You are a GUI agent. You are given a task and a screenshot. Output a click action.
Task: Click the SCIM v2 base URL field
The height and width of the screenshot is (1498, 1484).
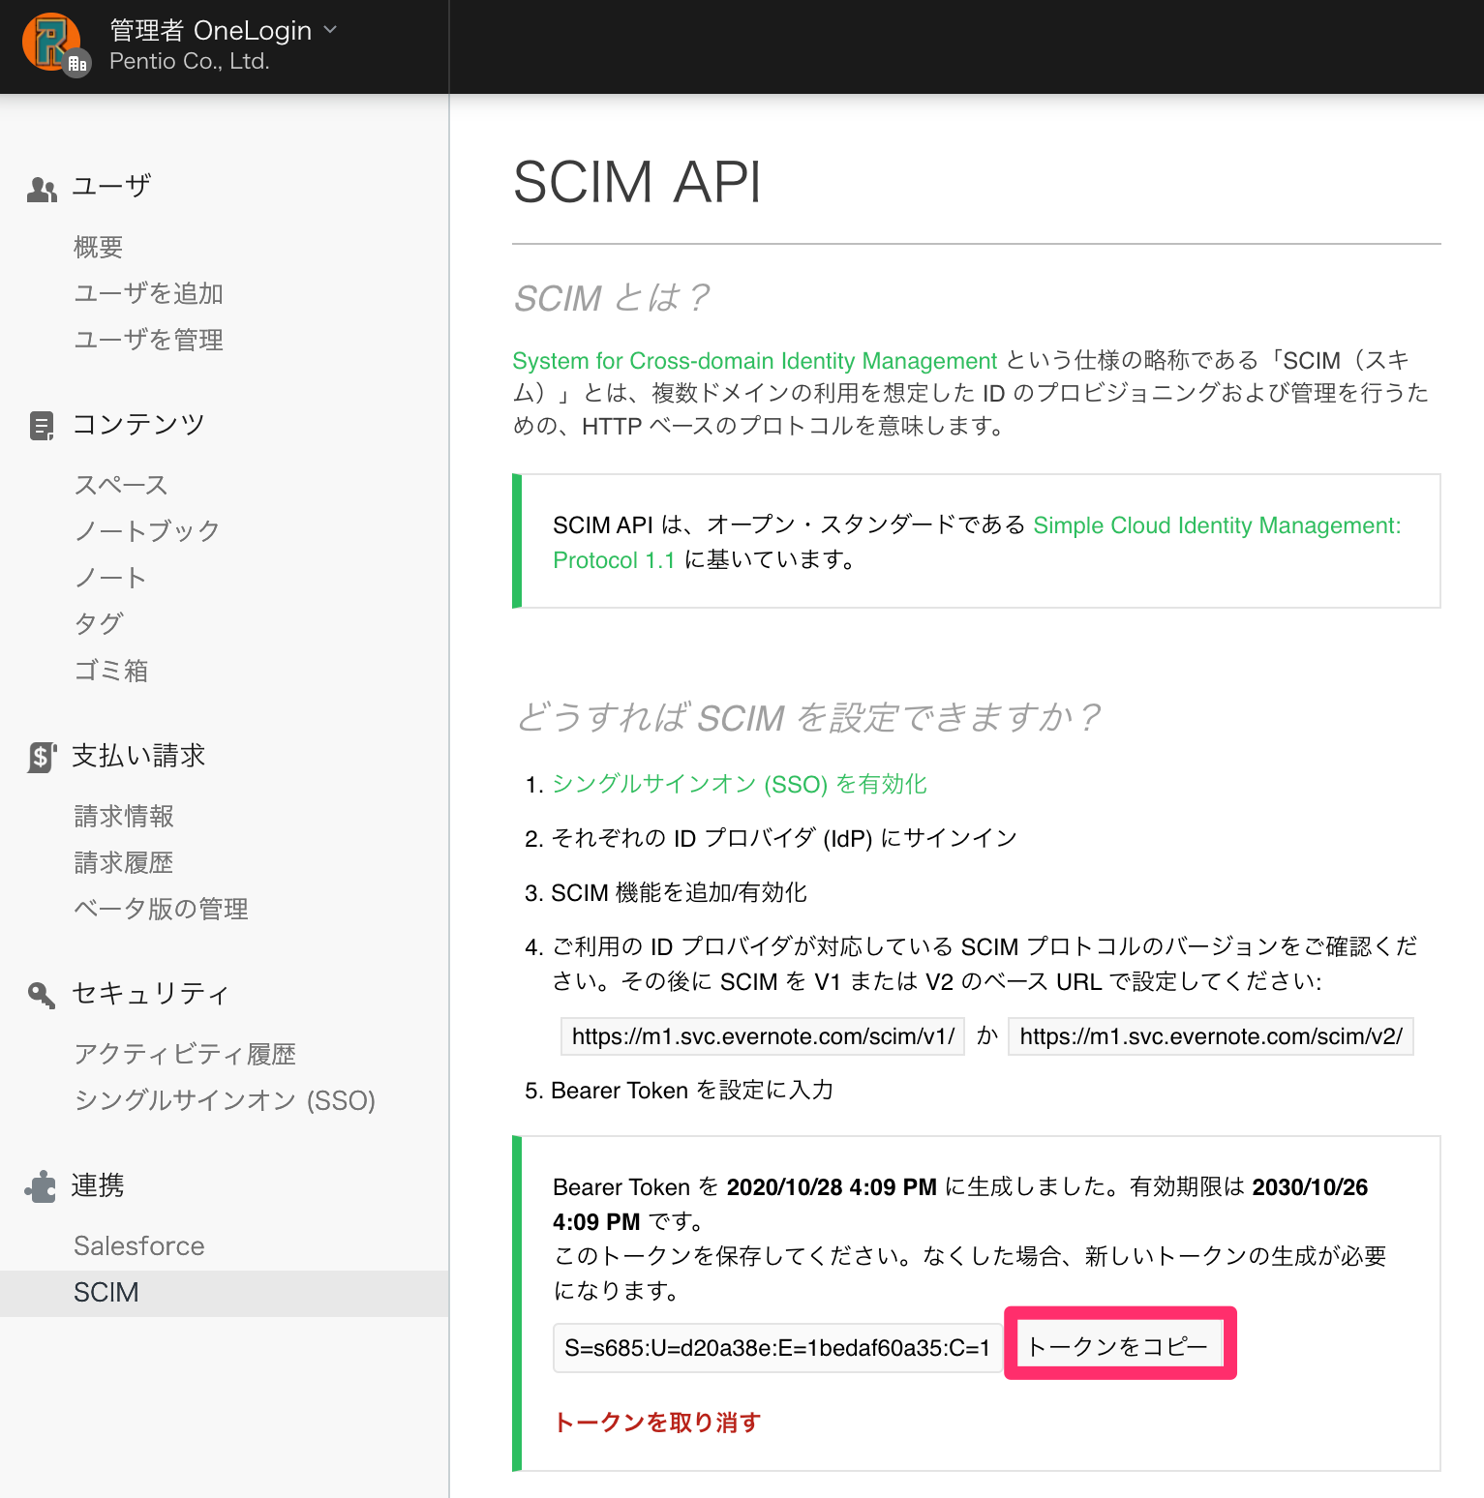[1211, 1036]
